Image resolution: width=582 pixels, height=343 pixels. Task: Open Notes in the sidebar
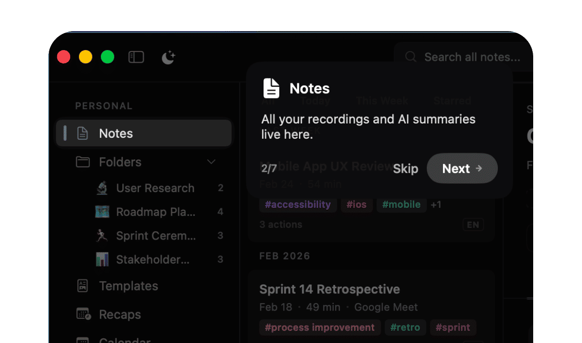point(144,133)
